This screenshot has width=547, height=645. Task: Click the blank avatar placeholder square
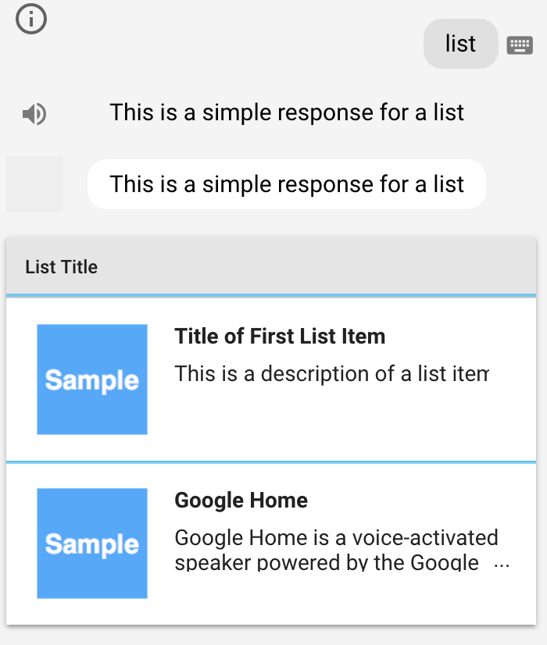pos(34,184)
